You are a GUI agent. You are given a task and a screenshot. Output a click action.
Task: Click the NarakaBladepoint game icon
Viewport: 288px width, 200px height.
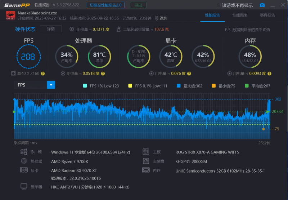10,15
